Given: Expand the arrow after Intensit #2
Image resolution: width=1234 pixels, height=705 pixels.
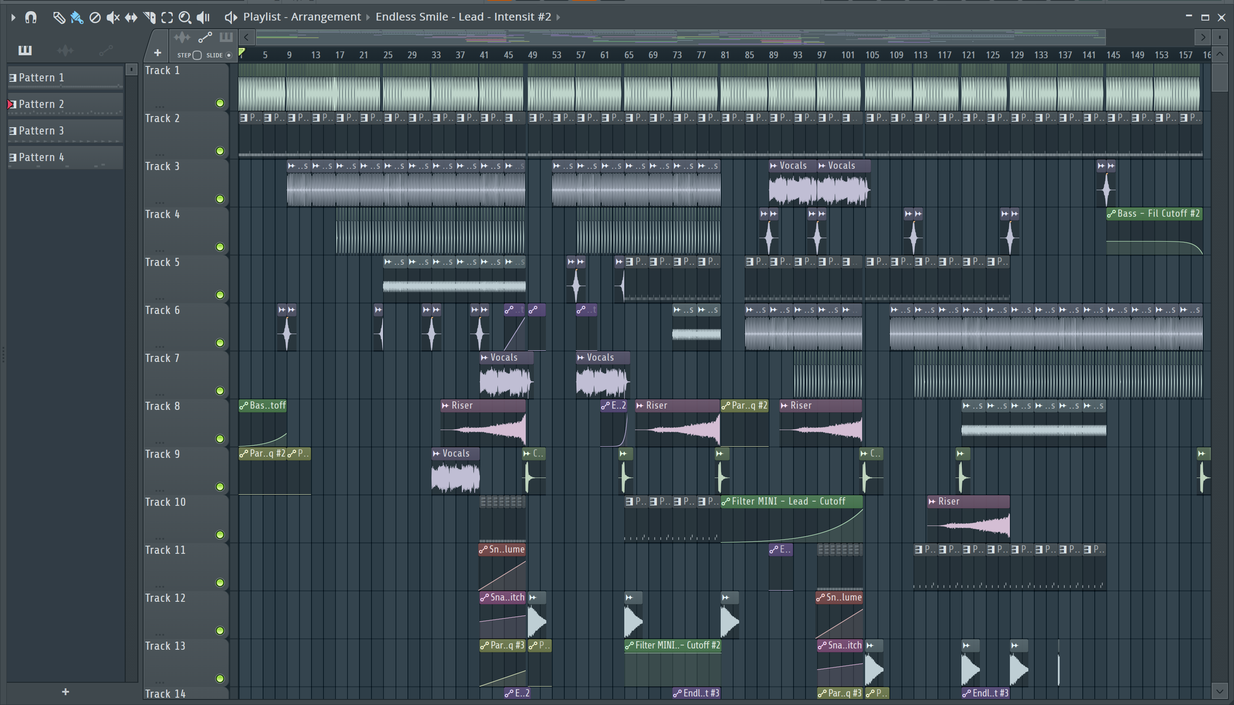Looking at the screenshot, I should [558, 18].
